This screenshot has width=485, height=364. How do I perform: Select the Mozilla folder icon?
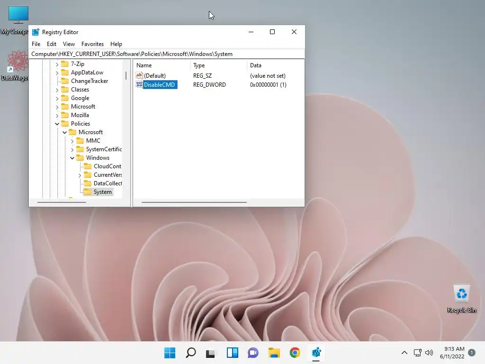point(65,115)
